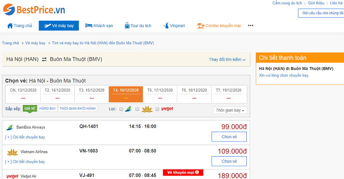The image size is (344, 179).
Task: Click the palm tree Combo icon
Action: (200, 26)
